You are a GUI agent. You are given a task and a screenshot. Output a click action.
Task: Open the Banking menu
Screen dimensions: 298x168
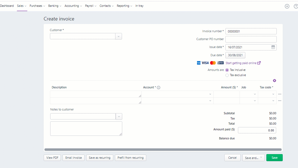coord(55,6)
